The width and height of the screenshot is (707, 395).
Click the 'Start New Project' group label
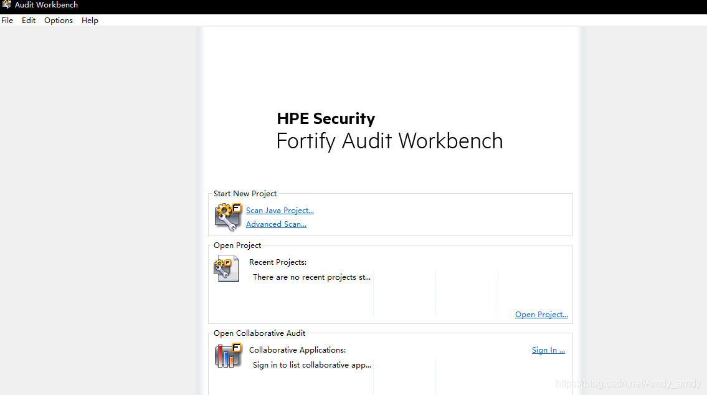tap(245, 193)
